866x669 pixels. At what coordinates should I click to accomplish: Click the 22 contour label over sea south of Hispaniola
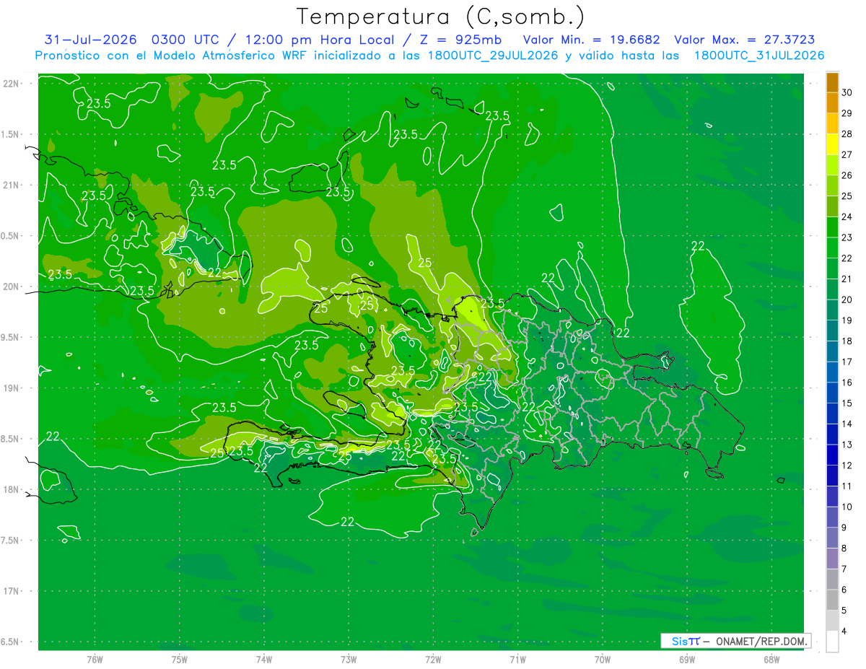pos(347,522)
